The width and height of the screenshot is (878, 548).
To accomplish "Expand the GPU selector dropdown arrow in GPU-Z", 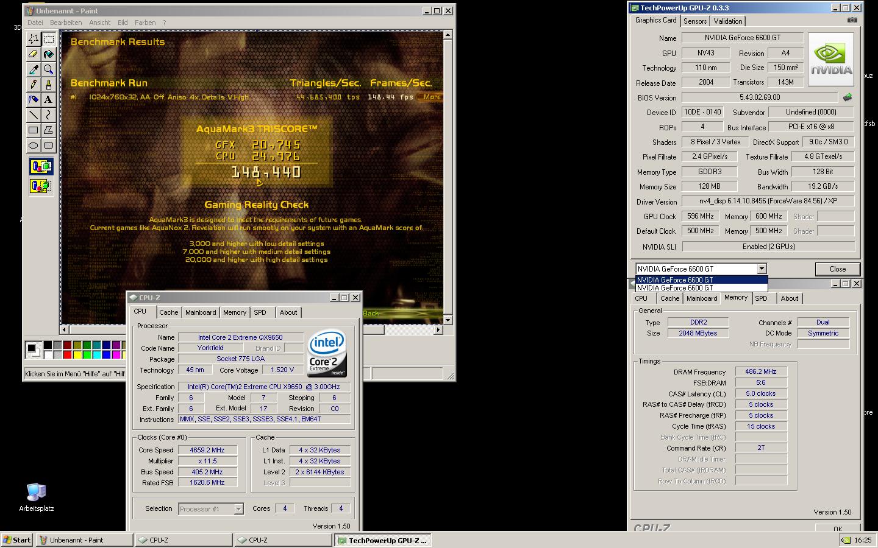I will [762, 269].
